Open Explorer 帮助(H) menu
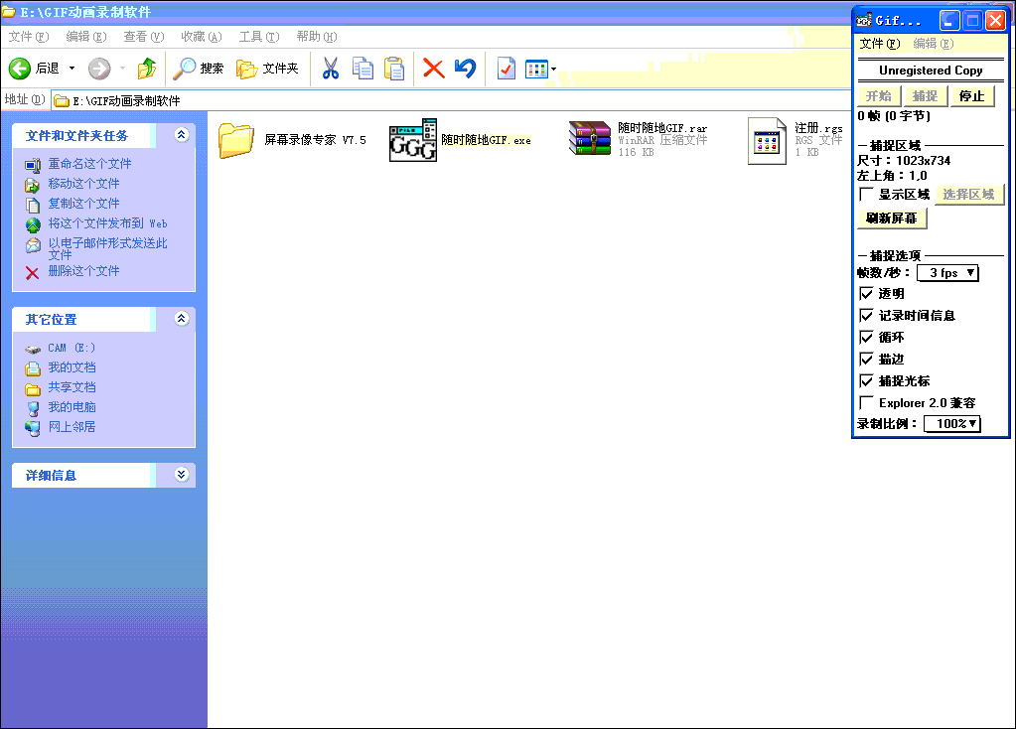The image size is (1016, 729). click(x=317, y=37)
